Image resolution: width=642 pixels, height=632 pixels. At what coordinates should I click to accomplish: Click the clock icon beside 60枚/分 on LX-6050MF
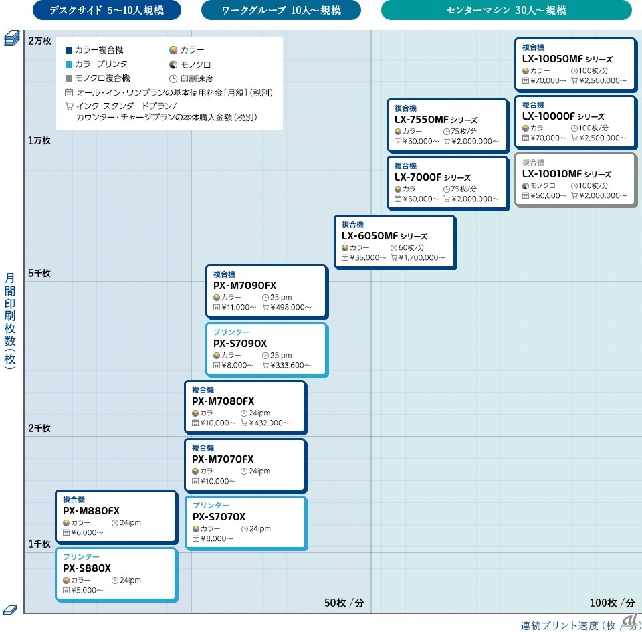pos(394,248)
